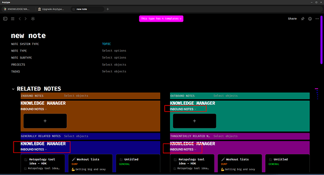This screenshot has width=324, height=175.
Task: Click Workout lists icon in blue section
Action: click(74, 160)
